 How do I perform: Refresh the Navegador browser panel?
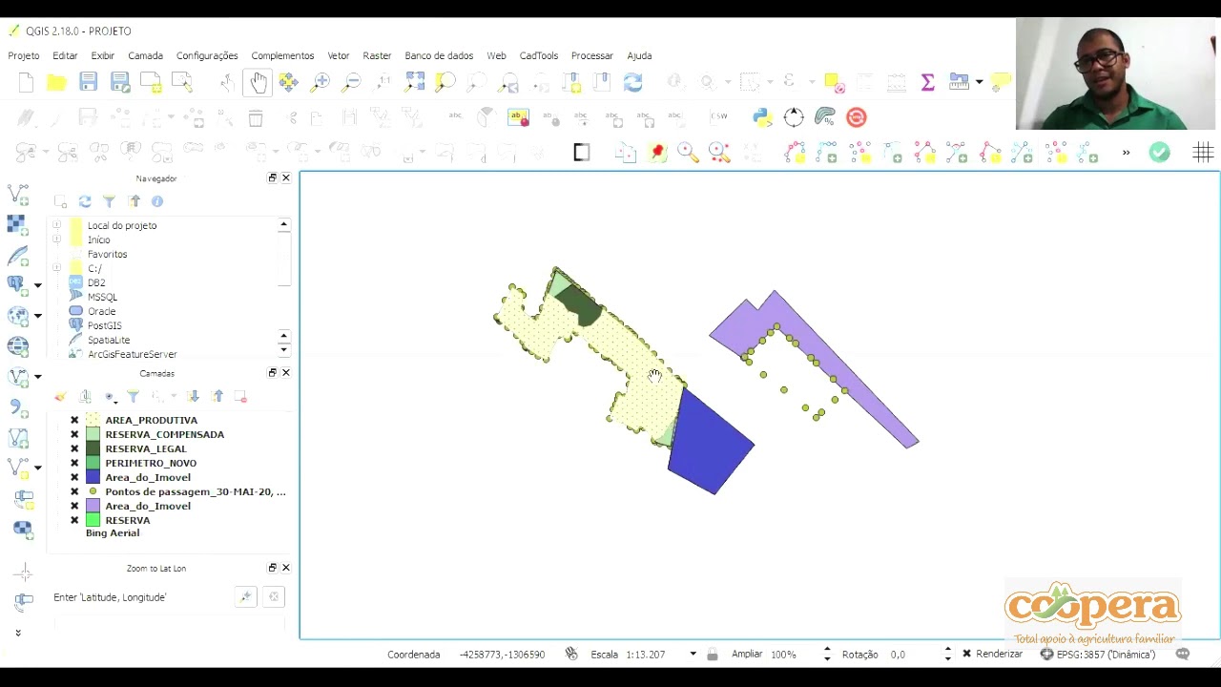coord(85,201)
